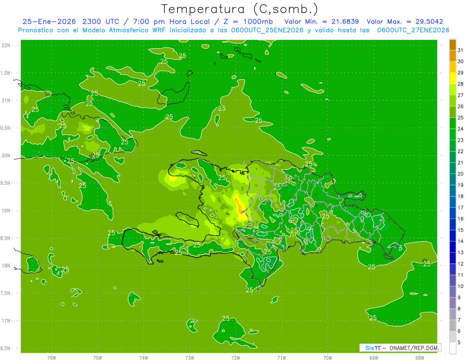Click the "17N" latitude axis label
The image size is (471, 363).
[6, 321]
